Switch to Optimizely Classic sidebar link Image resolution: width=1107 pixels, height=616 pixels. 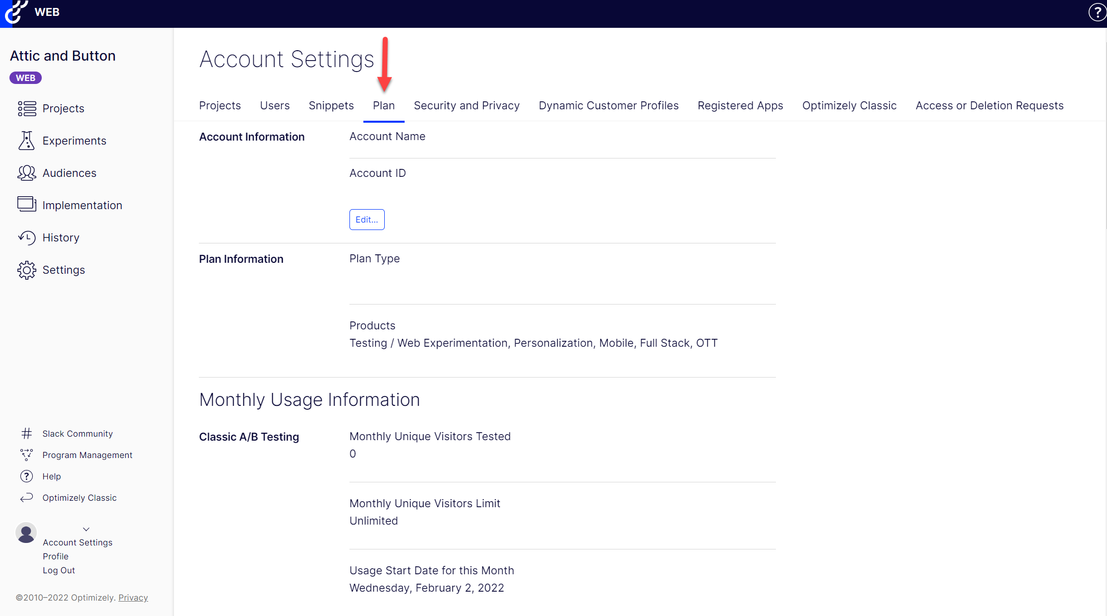(x=80, y=498)
